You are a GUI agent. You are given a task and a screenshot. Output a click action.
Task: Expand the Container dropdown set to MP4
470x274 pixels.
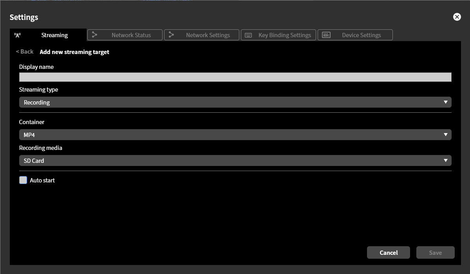pos(235,135)
